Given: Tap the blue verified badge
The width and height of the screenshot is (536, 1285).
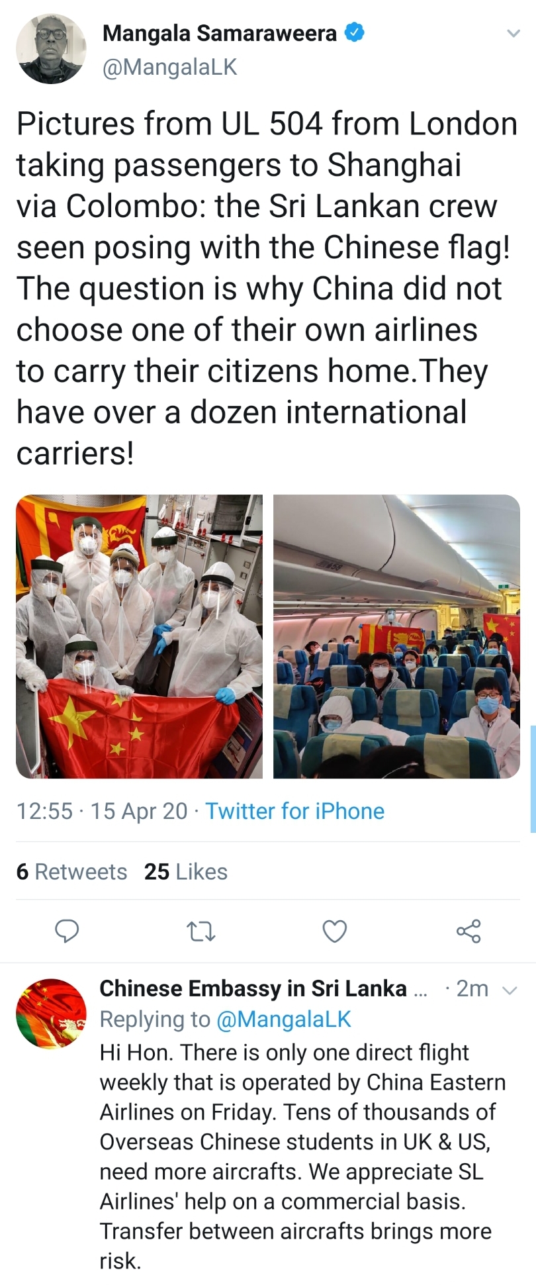Looking at the screenshot, I should coord(355,32).
